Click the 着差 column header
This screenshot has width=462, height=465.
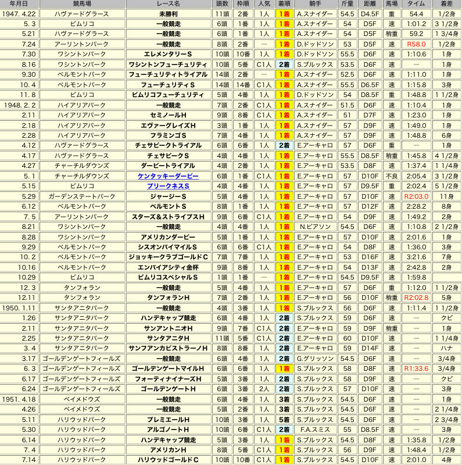(446, 3)
